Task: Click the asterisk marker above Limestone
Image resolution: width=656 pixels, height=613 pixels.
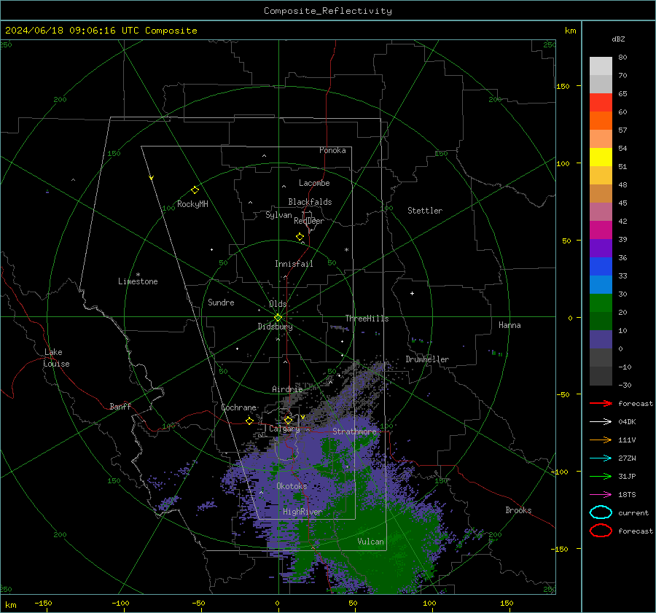Action: tap(138, 275)
